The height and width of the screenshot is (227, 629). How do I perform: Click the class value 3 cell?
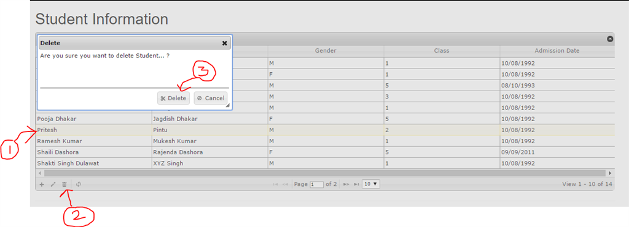click(x=442, y=97)
